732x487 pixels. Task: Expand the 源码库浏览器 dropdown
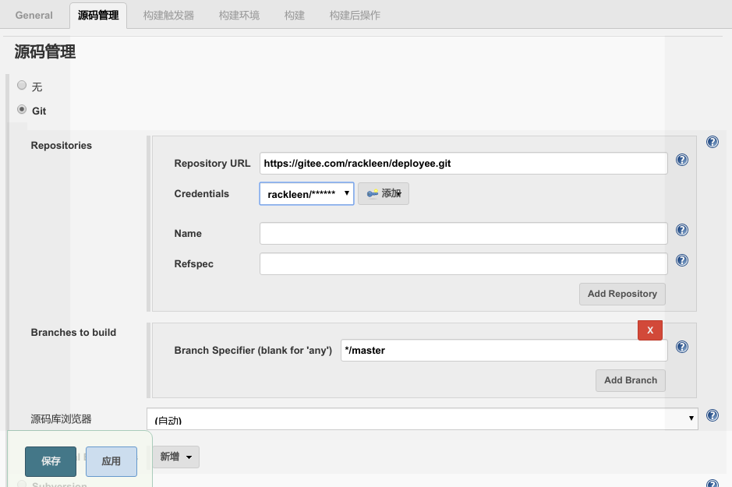422,419
